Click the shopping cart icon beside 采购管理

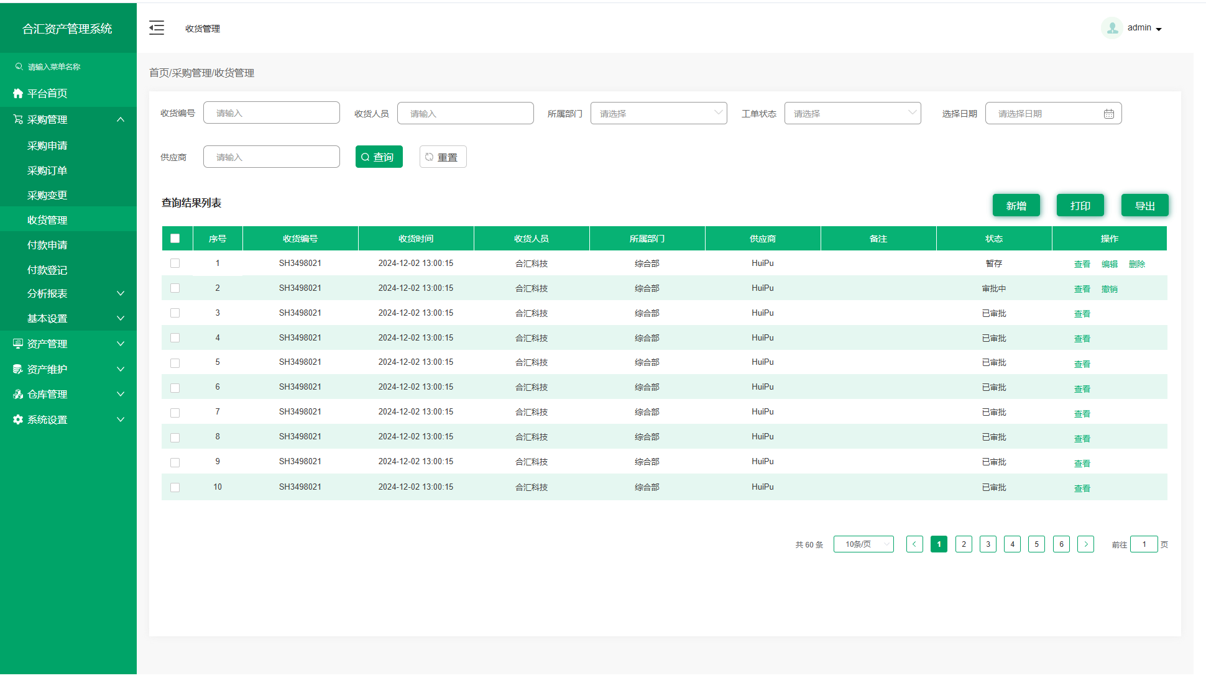(18, 119)
